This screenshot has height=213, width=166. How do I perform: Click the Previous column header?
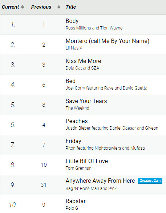[x=41, y=7]
